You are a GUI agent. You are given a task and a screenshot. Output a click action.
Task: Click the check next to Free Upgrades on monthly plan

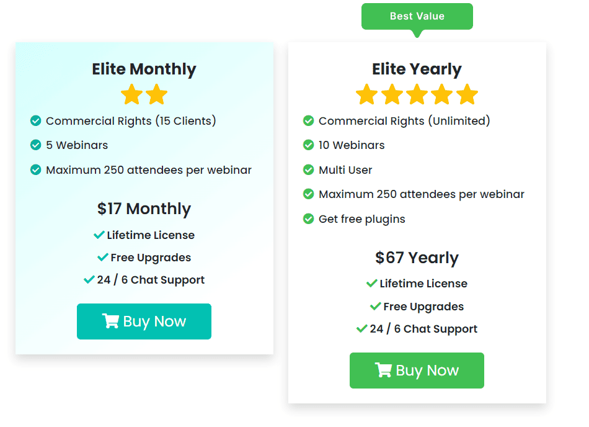click(104, 257)
